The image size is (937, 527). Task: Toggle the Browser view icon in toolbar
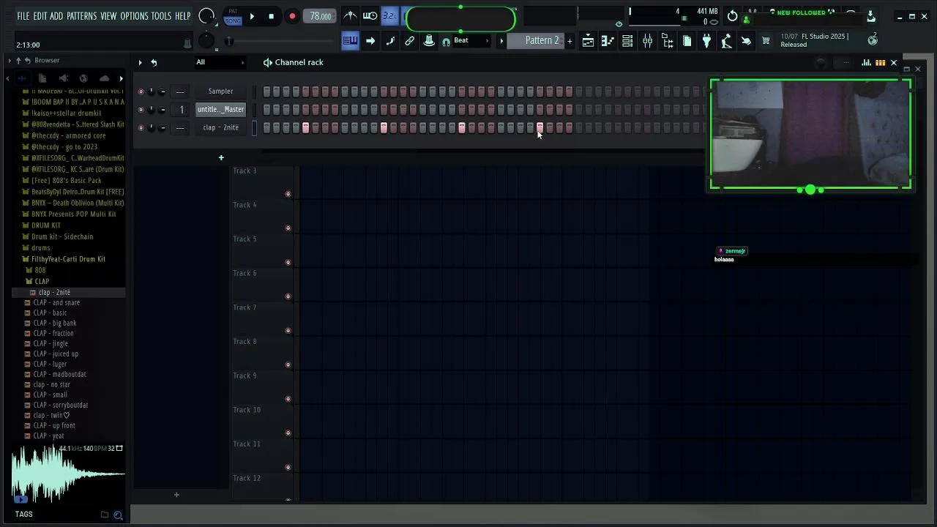click(x=667, y=41)
